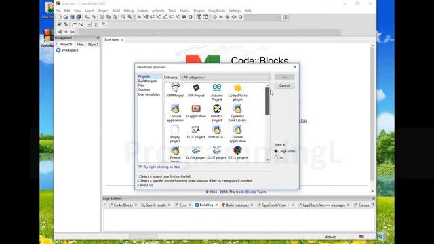
Task: Close the Start here editor tab
Action: coord(122,39)
